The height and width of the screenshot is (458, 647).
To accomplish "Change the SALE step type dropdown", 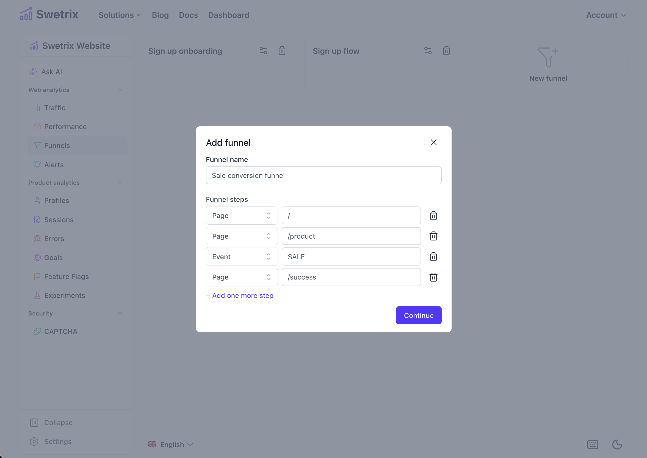I will [x=242, y=256].
